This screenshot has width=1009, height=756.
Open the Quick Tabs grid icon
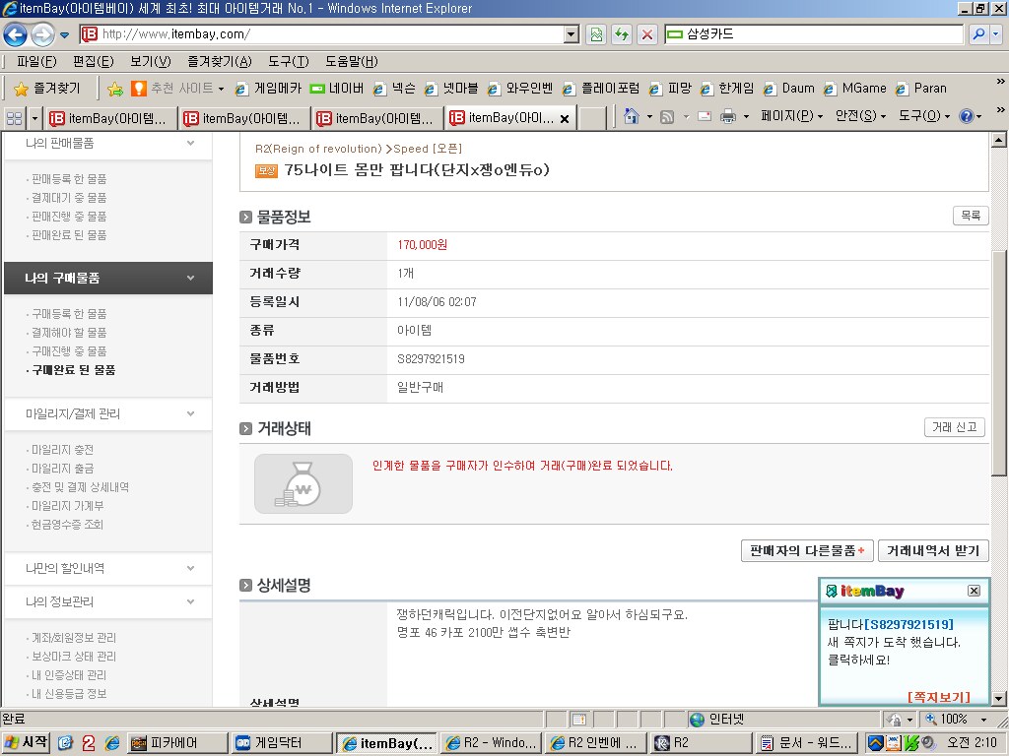point(14,118)
